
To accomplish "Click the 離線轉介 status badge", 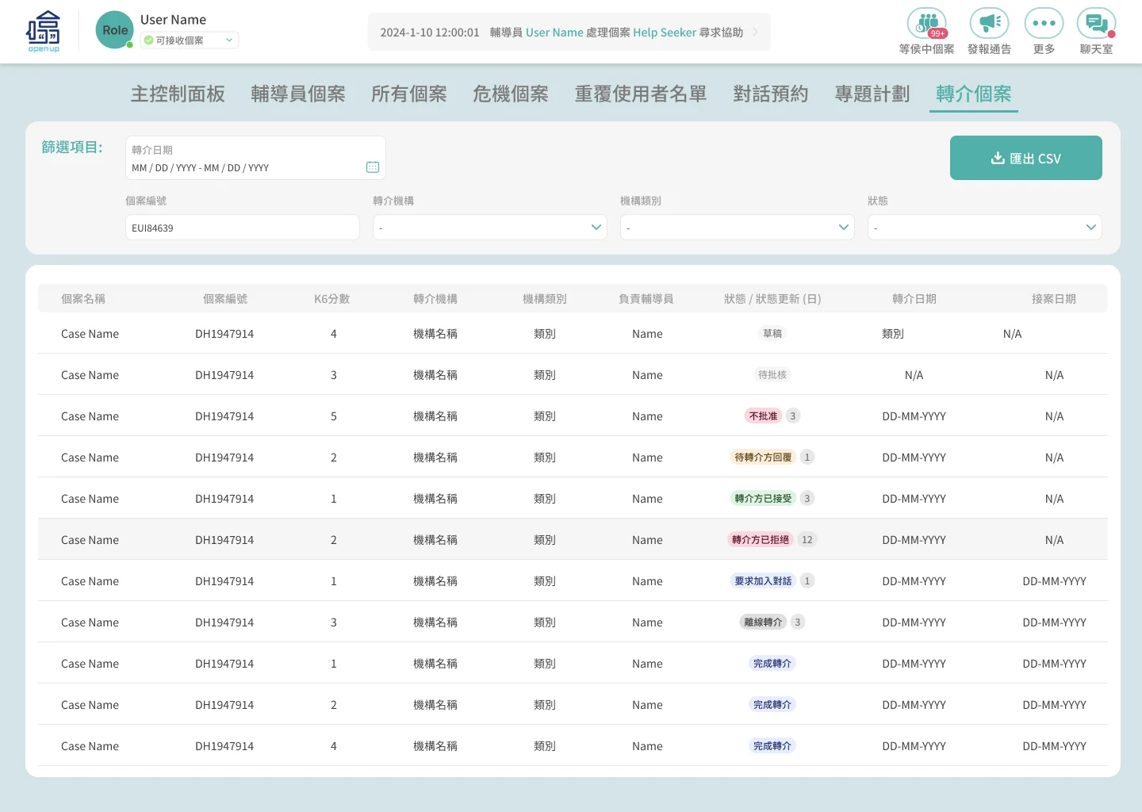I will [x=763, y=622].
